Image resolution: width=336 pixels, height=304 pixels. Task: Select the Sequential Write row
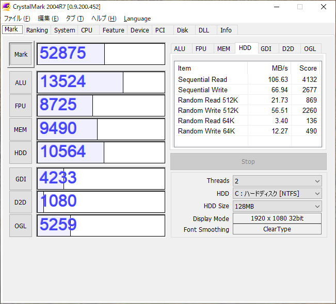[248, 90]
